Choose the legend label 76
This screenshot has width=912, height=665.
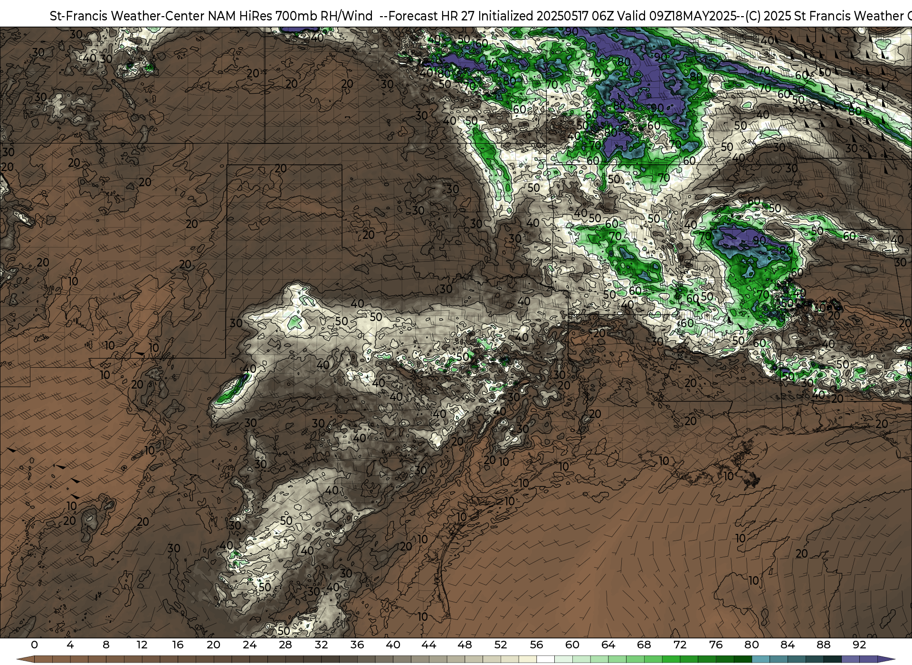click(x=716, y=645)
